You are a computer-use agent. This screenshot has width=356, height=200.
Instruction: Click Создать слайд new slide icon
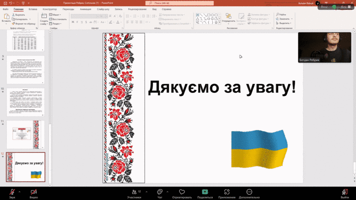[x=44, y=16]
